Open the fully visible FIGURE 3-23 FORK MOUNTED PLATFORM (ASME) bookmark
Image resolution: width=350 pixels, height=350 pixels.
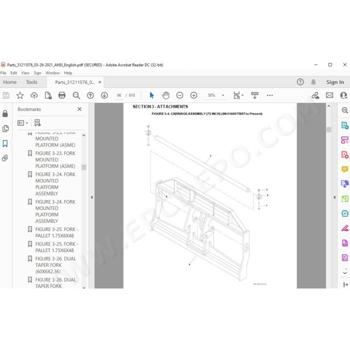(55, 159)
